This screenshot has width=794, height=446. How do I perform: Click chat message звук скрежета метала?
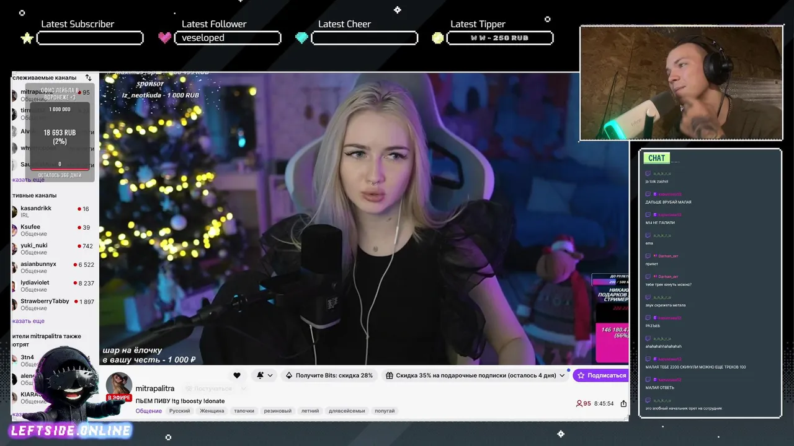(x=666, y=305)
